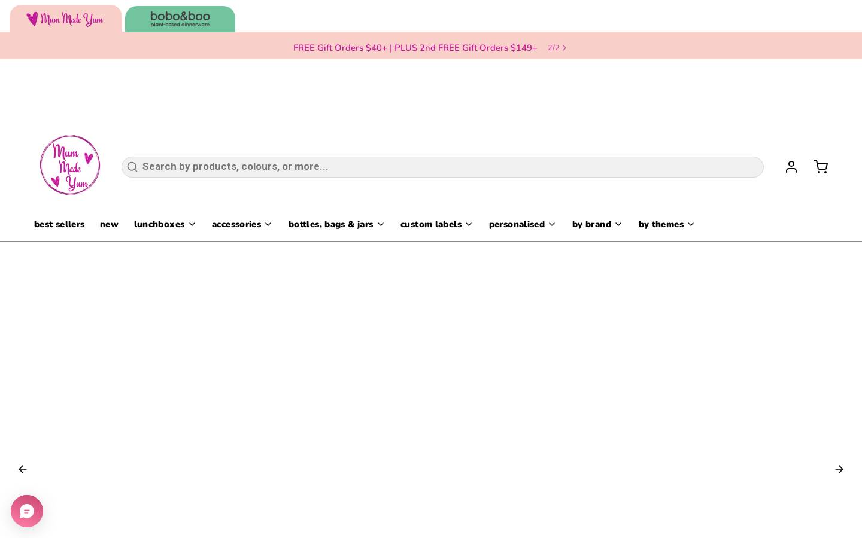862x538 pixels.
Task: Click FREE Gift Orders announcement text
Action: coord(415,48)
